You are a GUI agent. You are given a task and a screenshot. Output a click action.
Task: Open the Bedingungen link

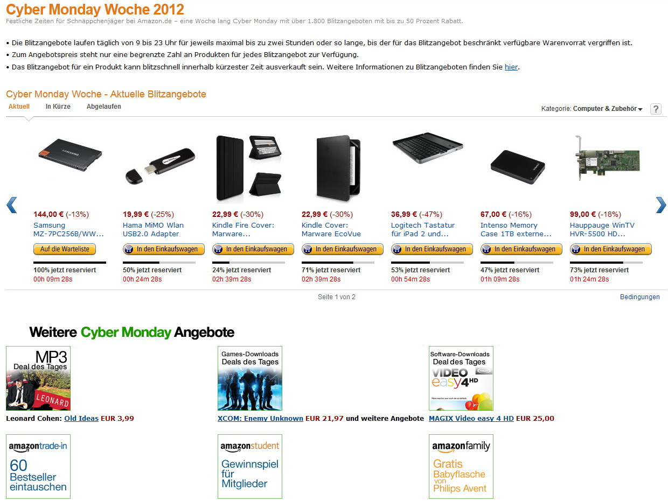(640, 297)
